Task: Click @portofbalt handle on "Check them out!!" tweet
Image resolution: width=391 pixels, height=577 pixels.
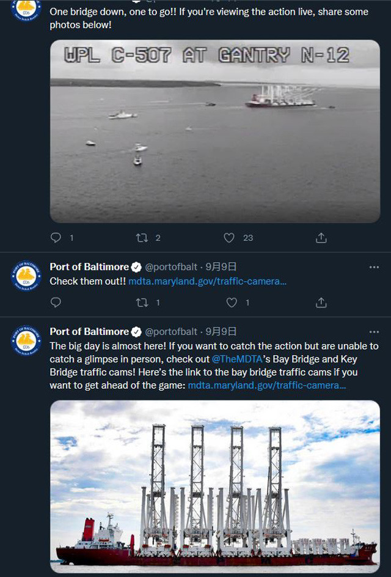Action: point(171,267)
